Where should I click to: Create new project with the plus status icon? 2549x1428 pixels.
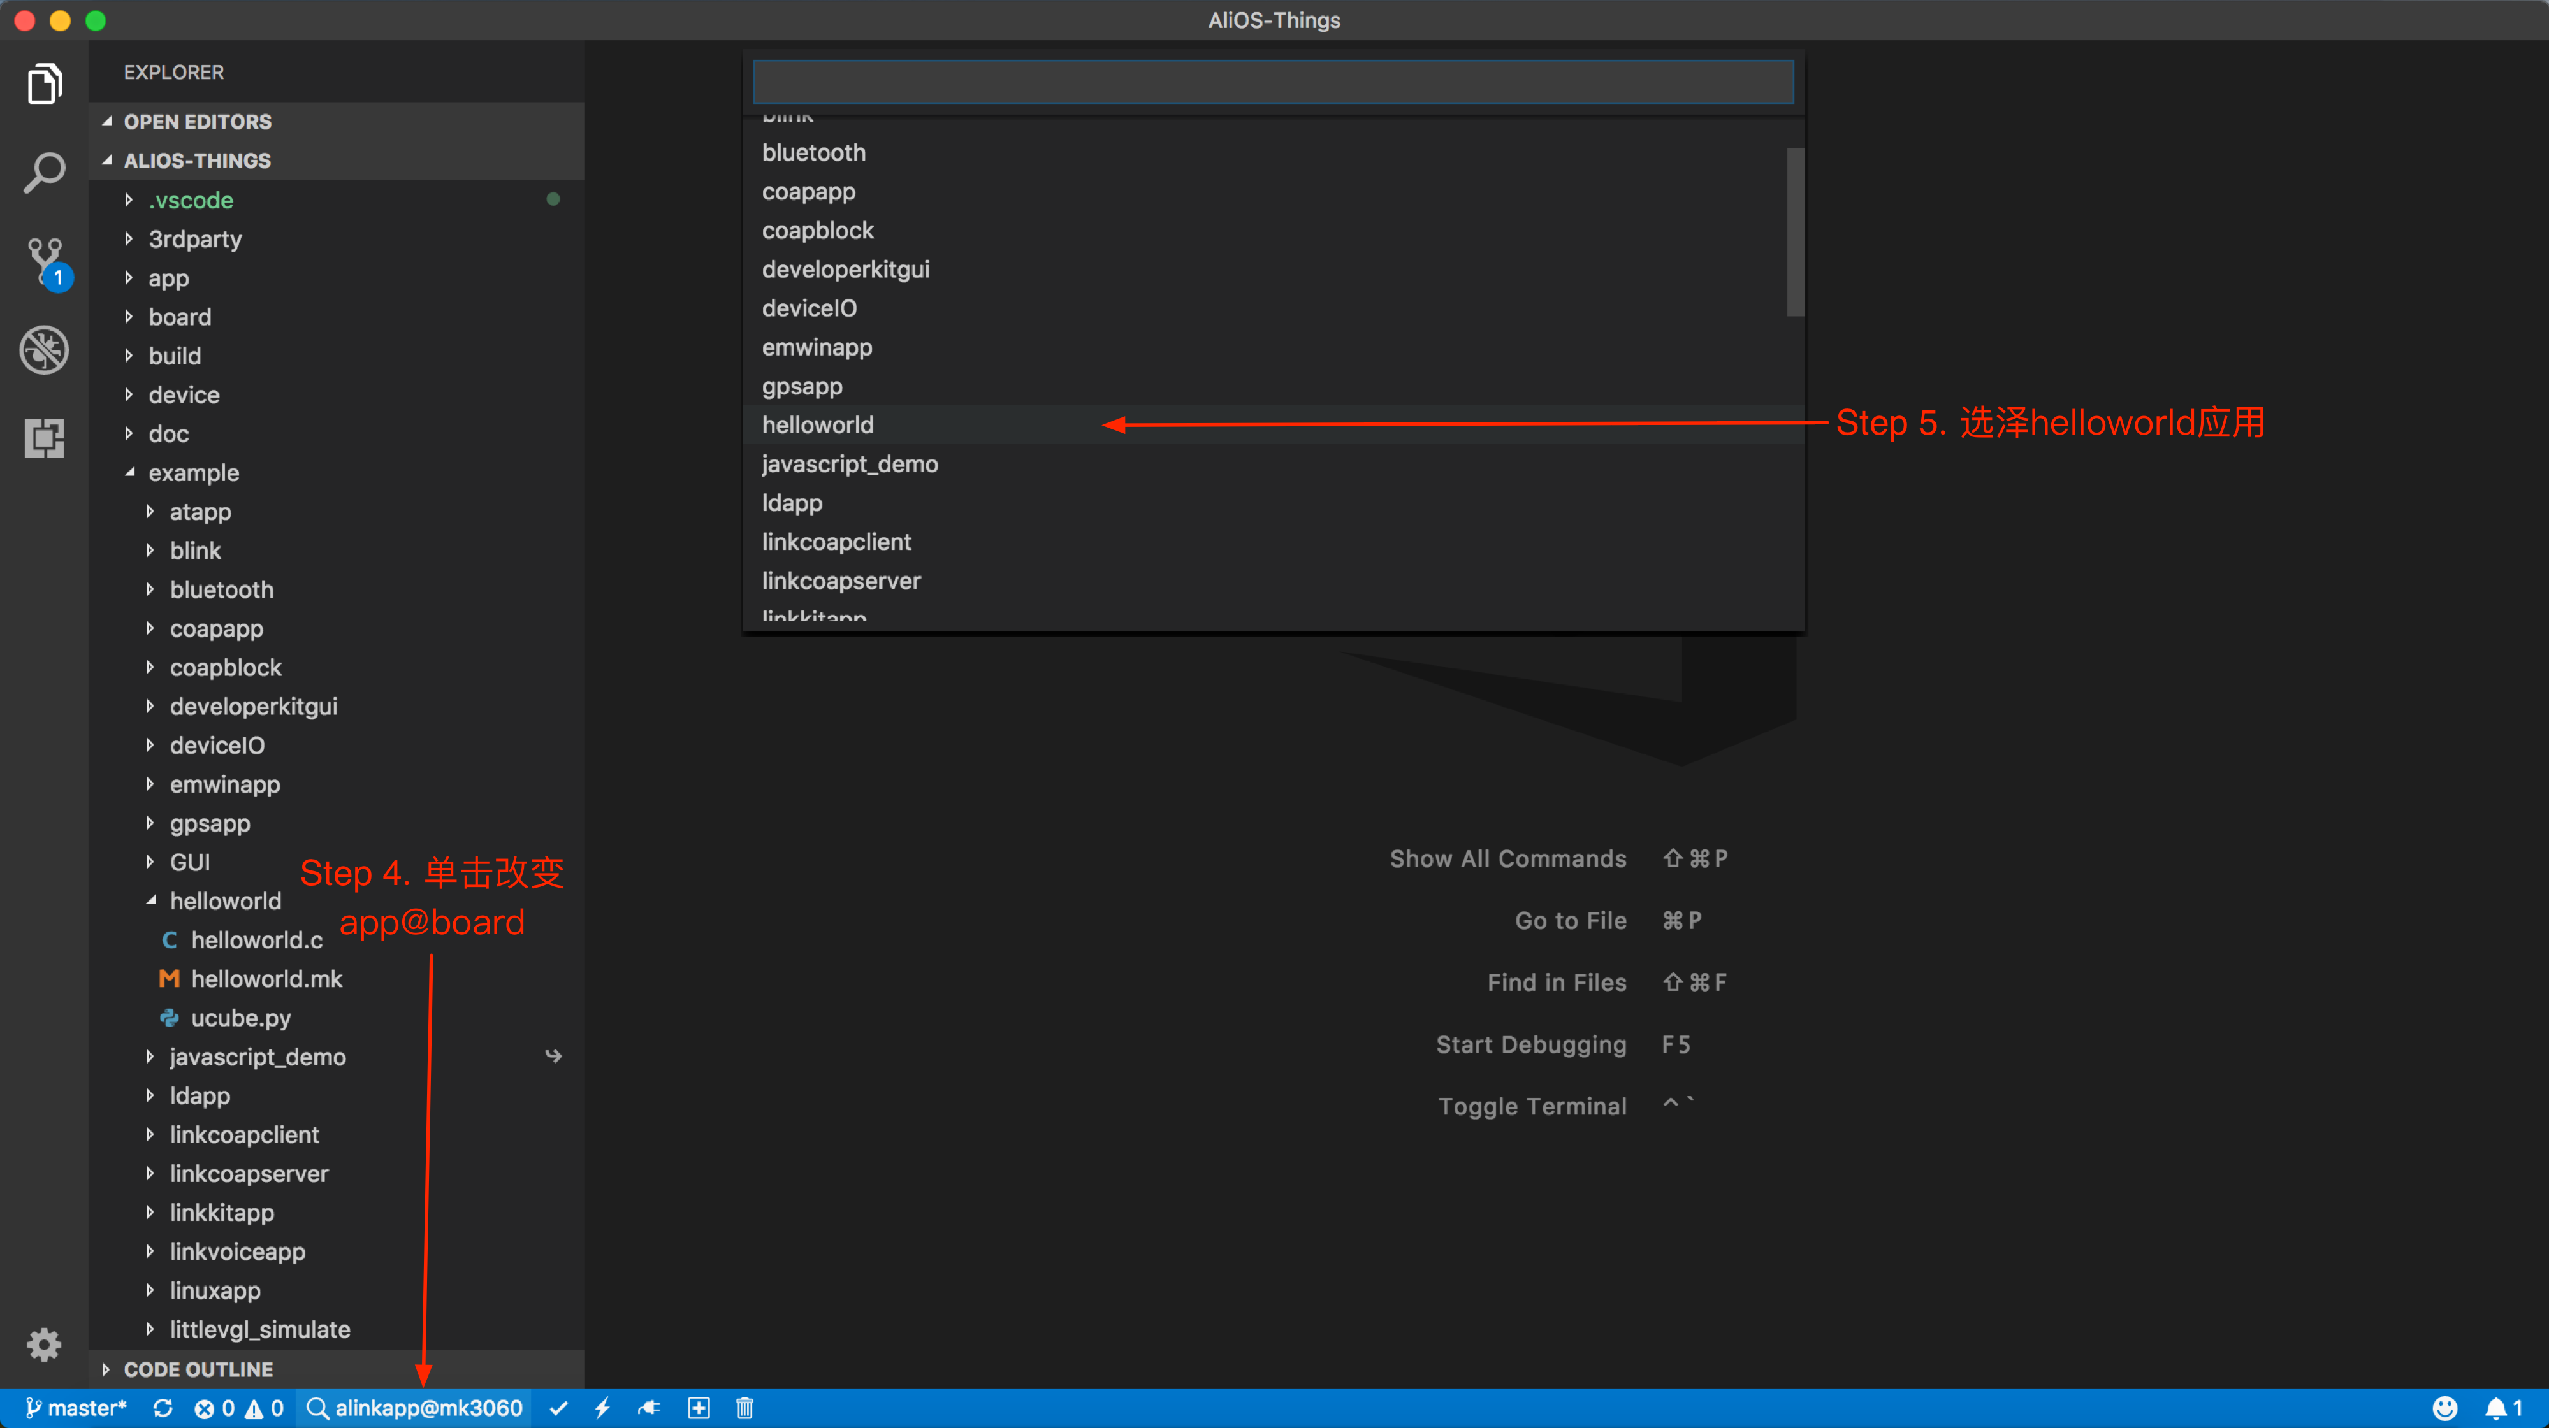pyautogui.click(x=697, y=1407)
